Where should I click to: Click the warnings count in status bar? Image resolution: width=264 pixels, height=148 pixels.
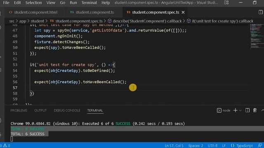pyautogui.click(x=7, y=146)
